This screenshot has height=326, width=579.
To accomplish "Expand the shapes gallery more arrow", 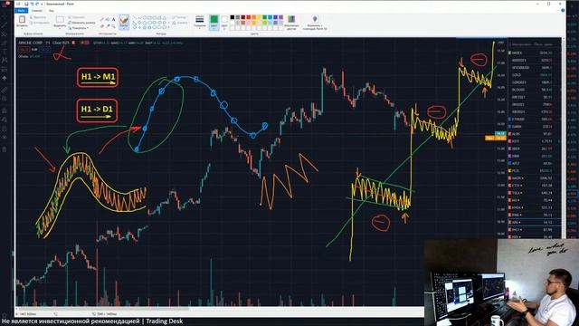I will click(x=169, y=28).
